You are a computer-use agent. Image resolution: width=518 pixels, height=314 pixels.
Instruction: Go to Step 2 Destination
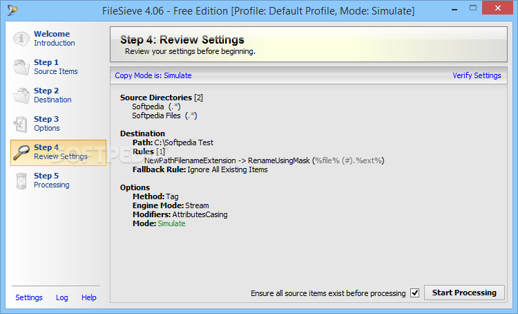52,95
